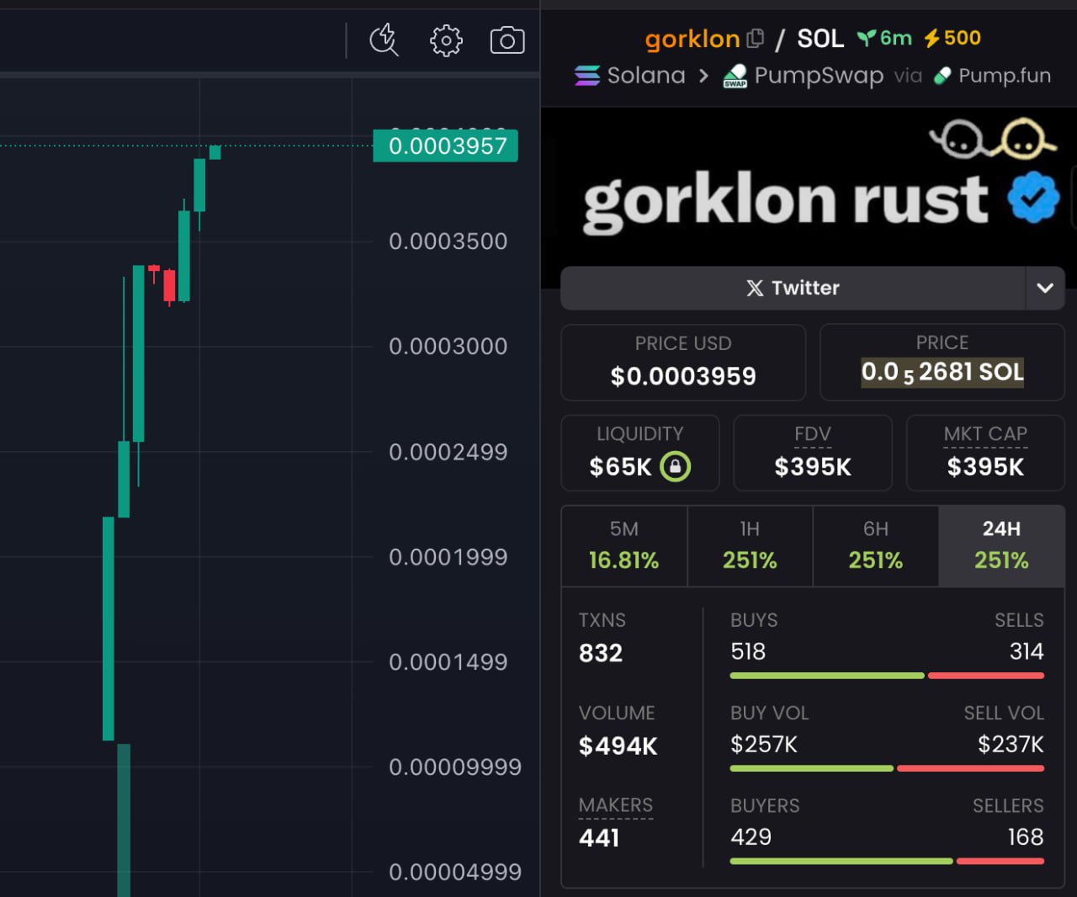Click the 0.0002499 price axis label

click(x=448, y=453)
